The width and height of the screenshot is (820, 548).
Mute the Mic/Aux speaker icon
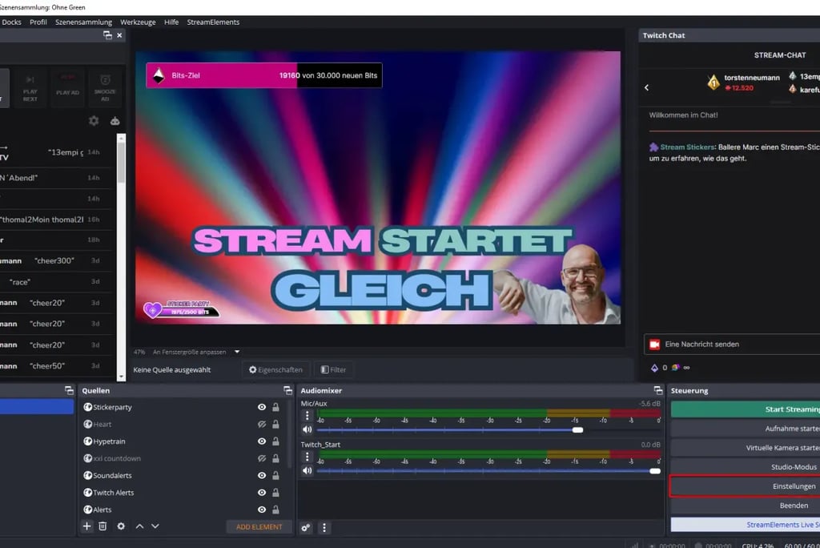tap(307, 429)
